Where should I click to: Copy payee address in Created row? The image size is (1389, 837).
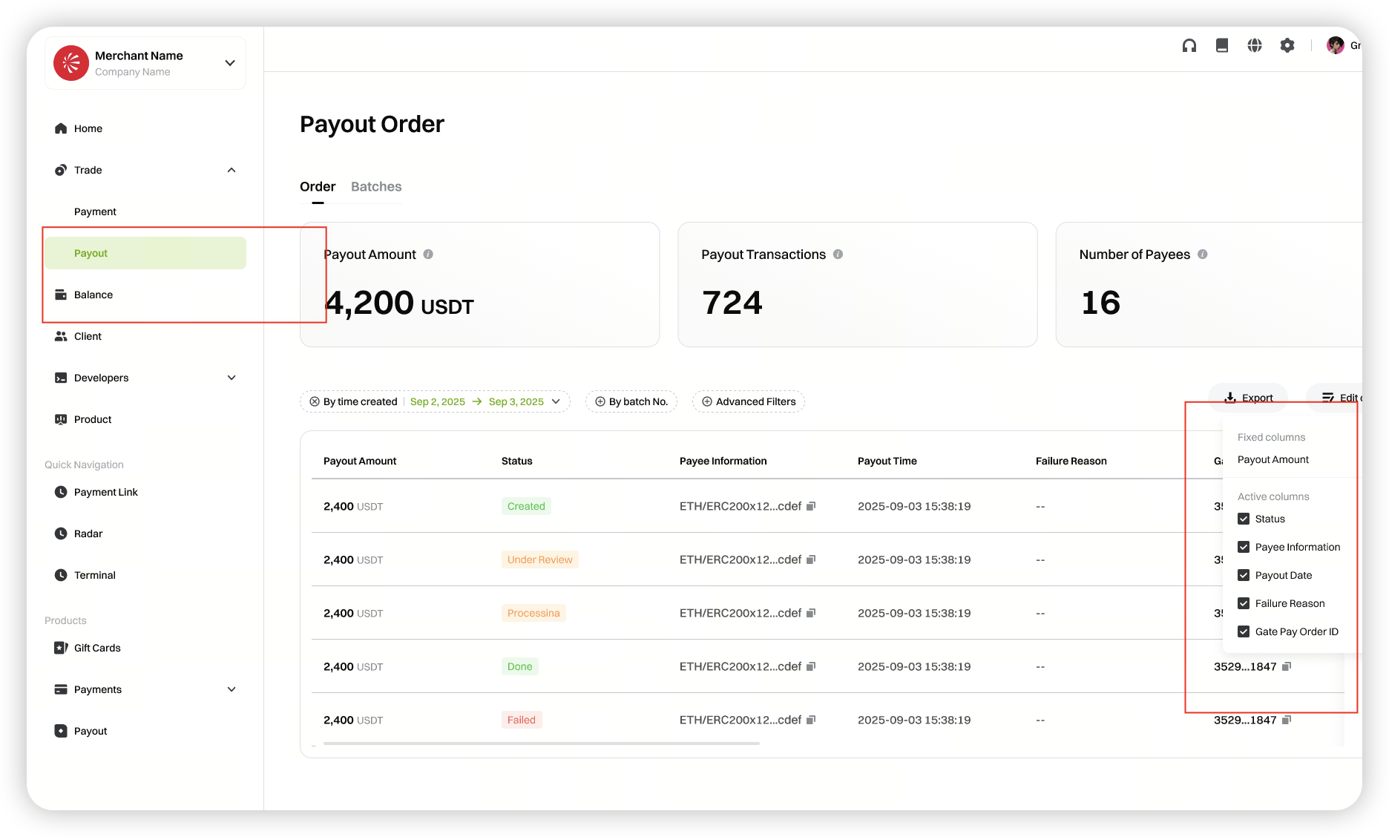[x=811, y=506]
